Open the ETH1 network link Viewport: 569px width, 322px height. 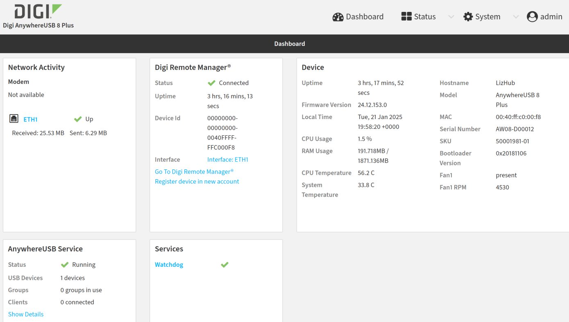coord(30,119)
